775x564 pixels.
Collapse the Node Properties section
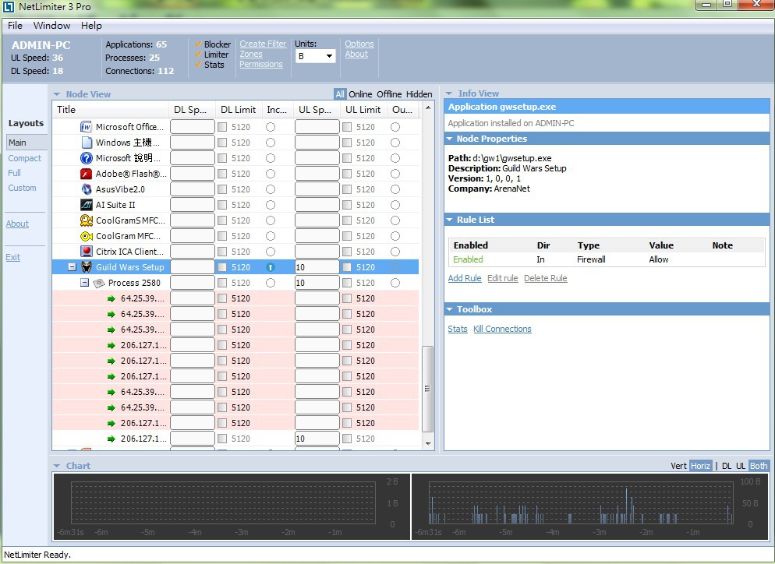tap(449, 139)
